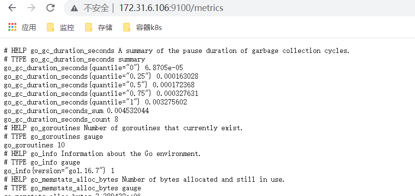Click the go_gc_duration_seconds_count 8 line
This screenshot has width=415, height=196.
tap(61, 119)
